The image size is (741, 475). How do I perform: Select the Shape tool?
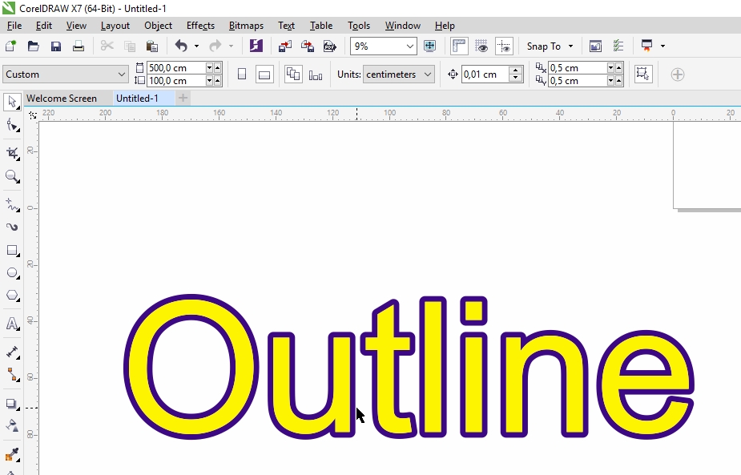[11, 126]
